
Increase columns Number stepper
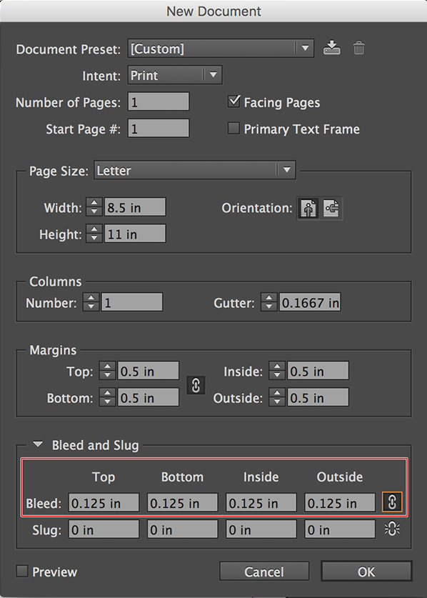point(91,298)
